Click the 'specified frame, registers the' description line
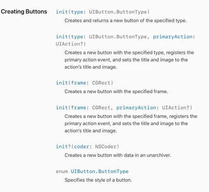Viewport: 209px width, 192px height. tap(131, 116)
